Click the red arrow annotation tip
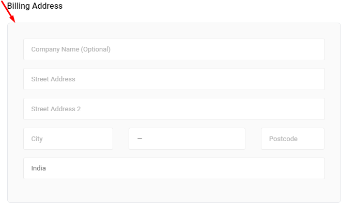 [14, 21]
